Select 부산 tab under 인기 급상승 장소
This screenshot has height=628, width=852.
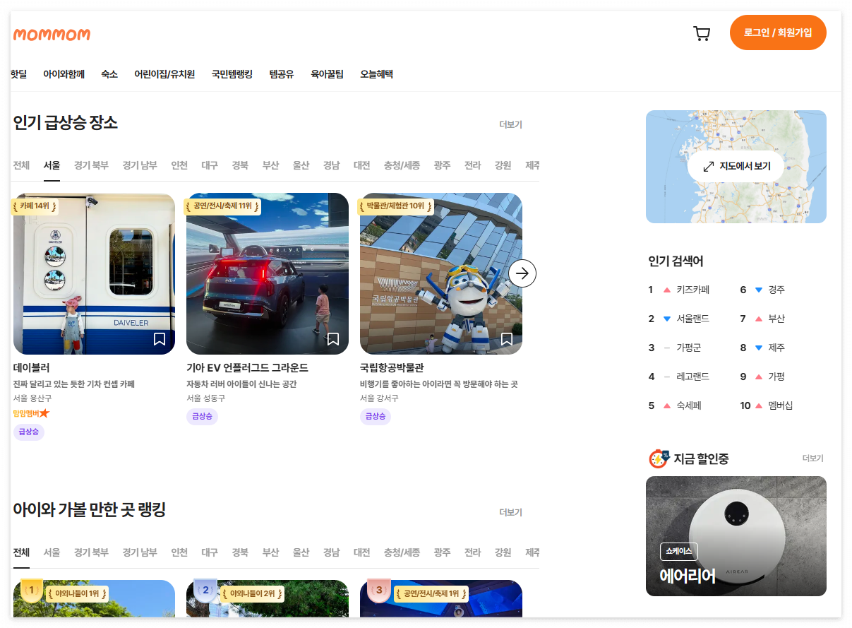(x=270, y=165)
